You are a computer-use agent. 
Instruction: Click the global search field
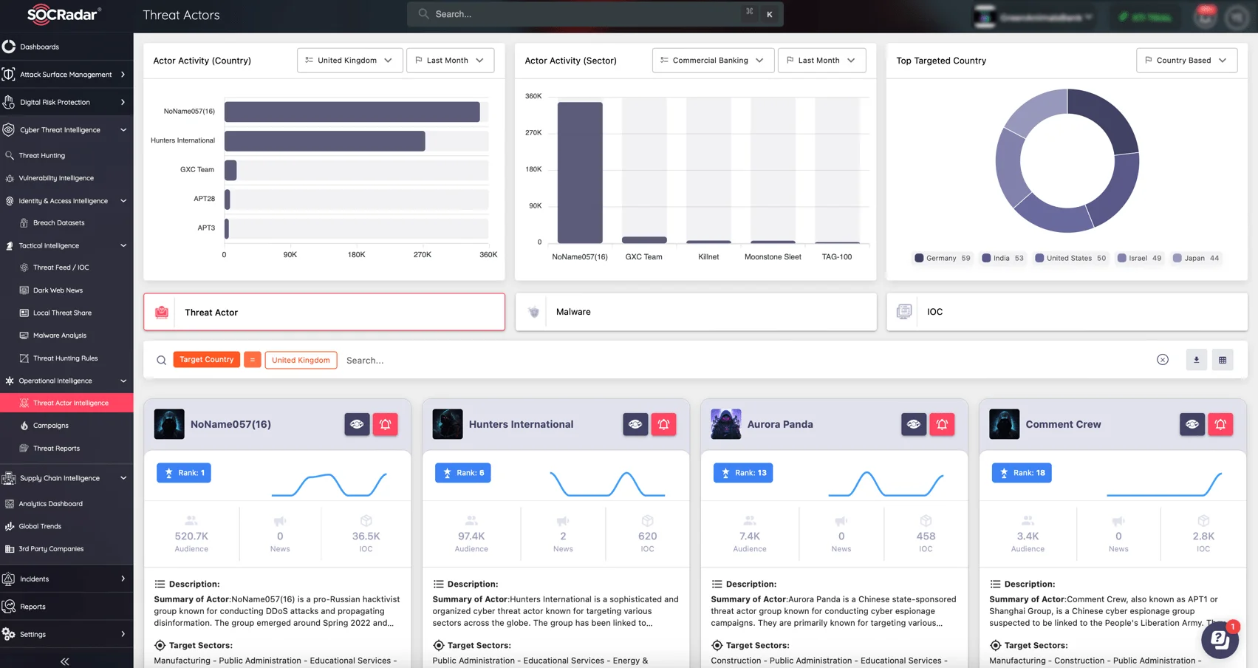pos(595,14)
